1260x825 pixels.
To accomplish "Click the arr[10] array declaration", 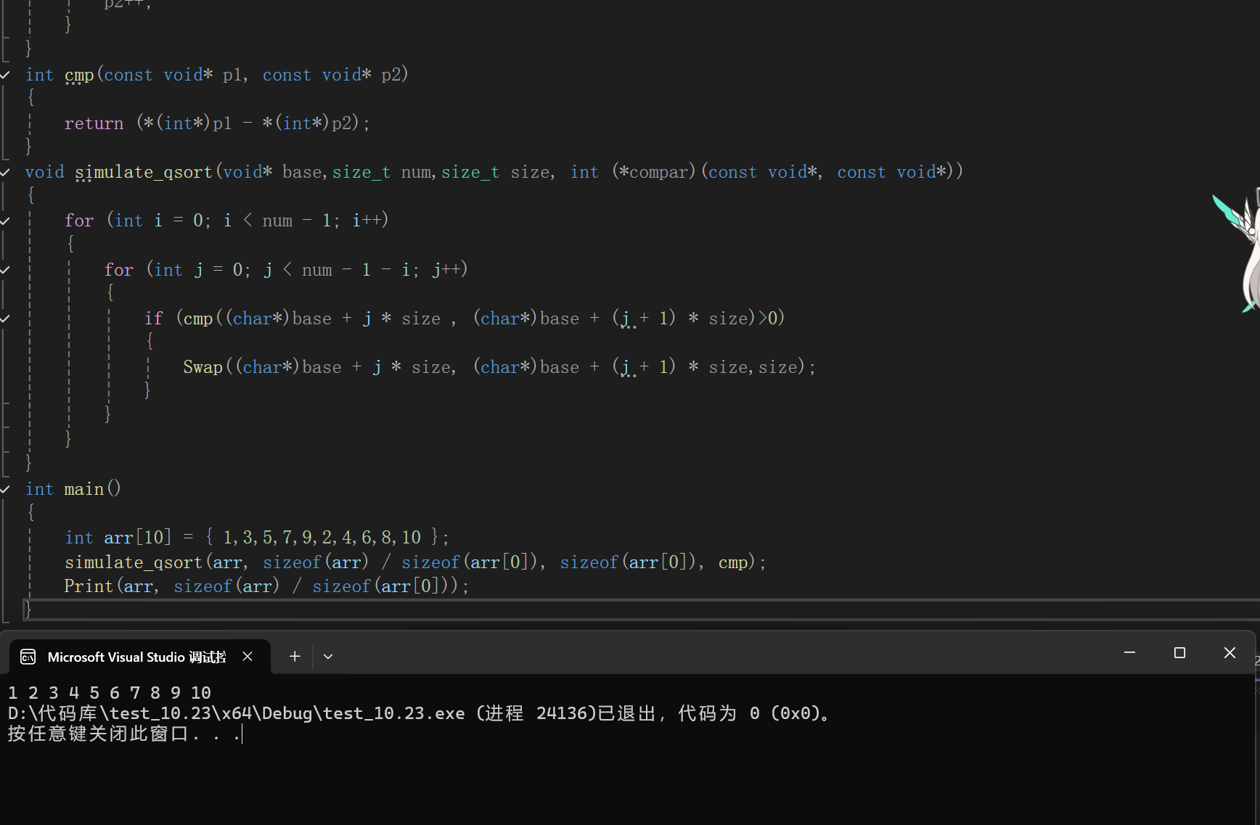I will click(138, 538).
